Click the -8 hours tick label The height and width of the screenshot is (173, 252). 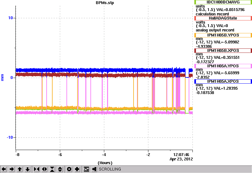tap(17, 155)
